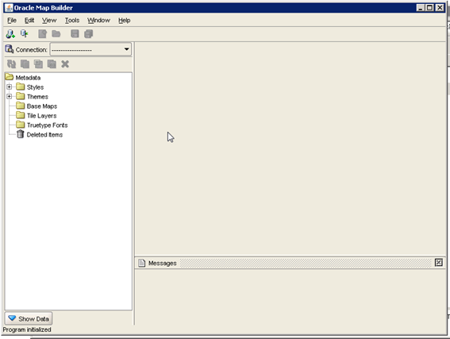Click the create new metadata toolbar icon
450x339 pixels.
pos(43,34)
